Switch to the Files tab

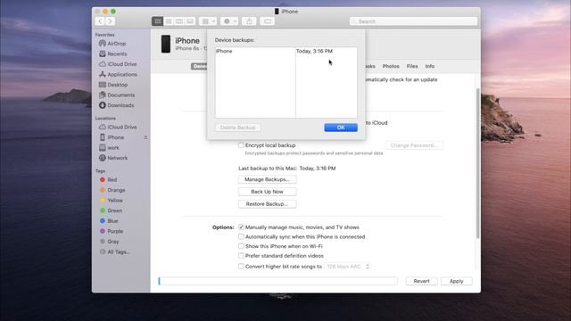tap(412, 66)
